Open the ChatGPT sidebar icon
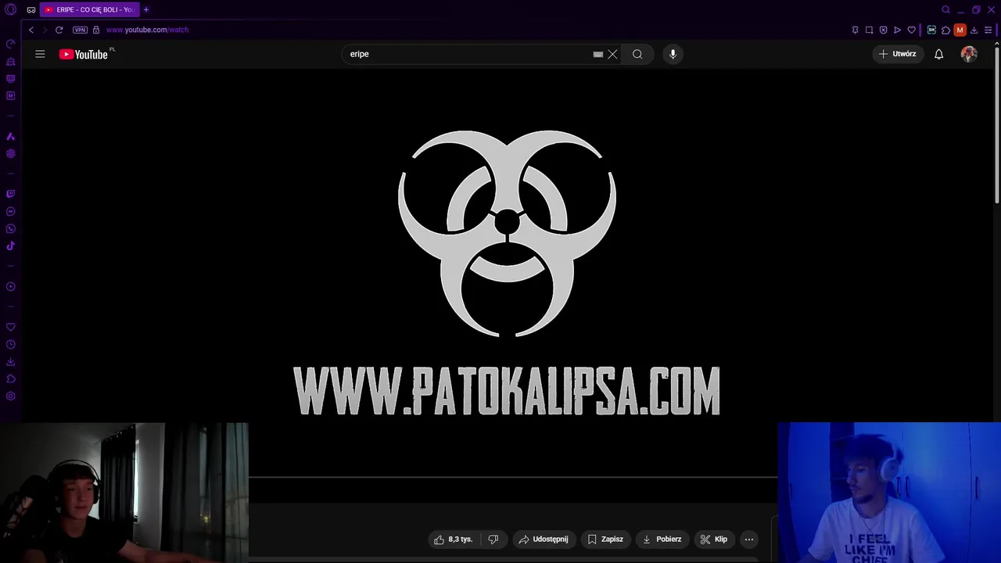This screenshot has width=1001, height=563. pyautogui.click(x=10, y=154)
